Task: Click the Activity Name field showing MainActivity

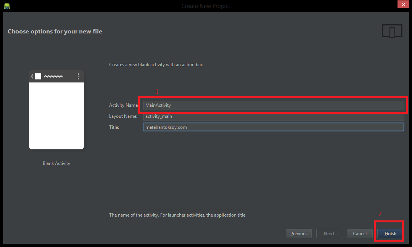Action: pyautogui.click(x=273, y=105)
